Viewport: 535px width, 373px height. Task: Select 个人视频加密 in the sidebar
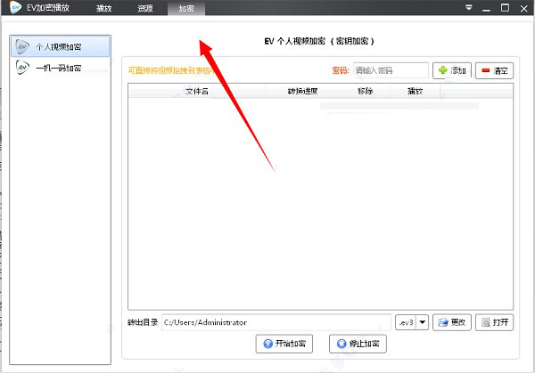60,46
